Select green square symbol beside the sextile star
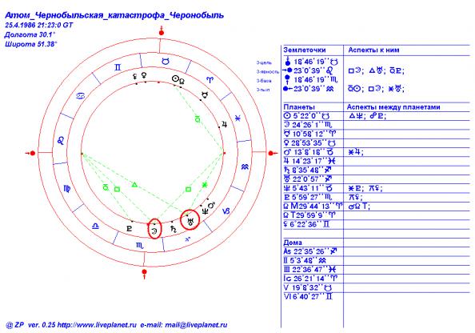Image resolution: width=475 pixels, height=333 pixels. pos(188,189)
